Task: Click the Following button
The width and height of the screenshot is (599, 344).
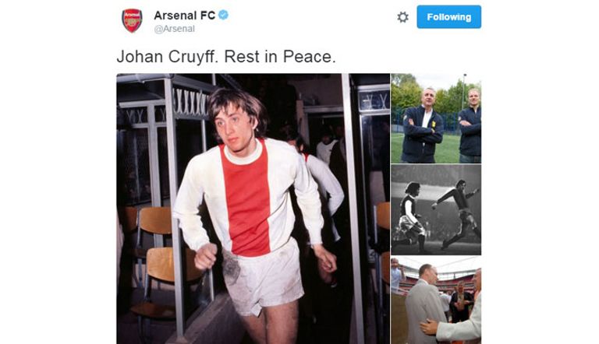Action: coord(449,17)
